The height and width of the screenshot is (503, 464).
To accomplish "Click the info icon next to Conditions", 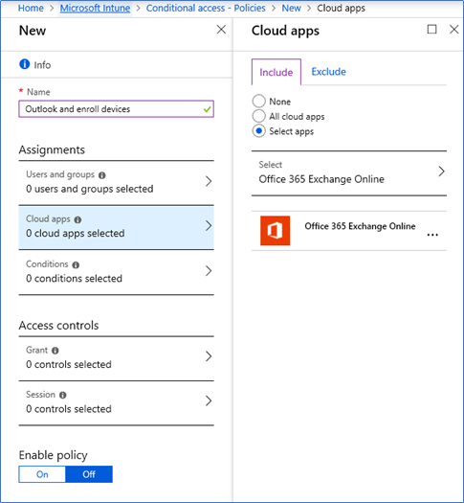I will (76, 265).
